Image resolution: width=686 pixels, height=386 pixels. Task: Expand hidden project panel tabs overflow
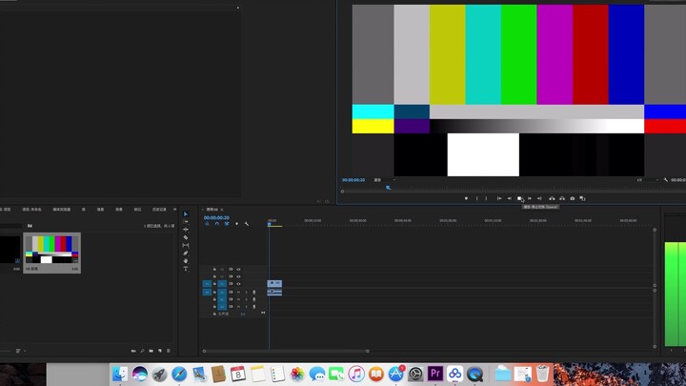click(x=174, y=209)
